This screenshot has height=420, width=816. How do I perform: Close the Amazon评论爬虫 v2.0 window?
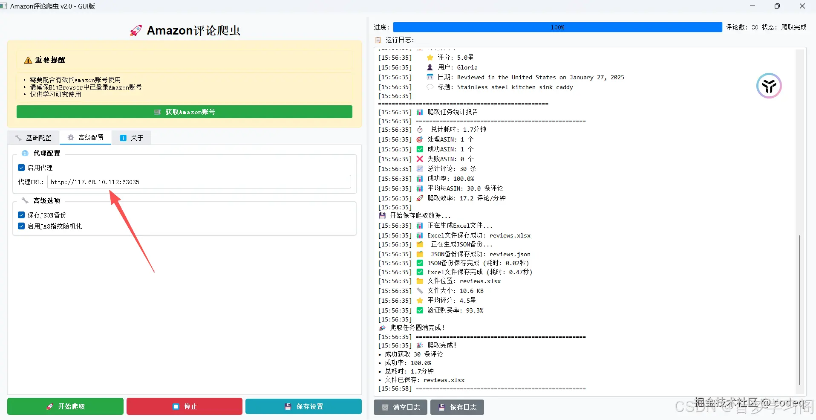(x=802, y=6)
